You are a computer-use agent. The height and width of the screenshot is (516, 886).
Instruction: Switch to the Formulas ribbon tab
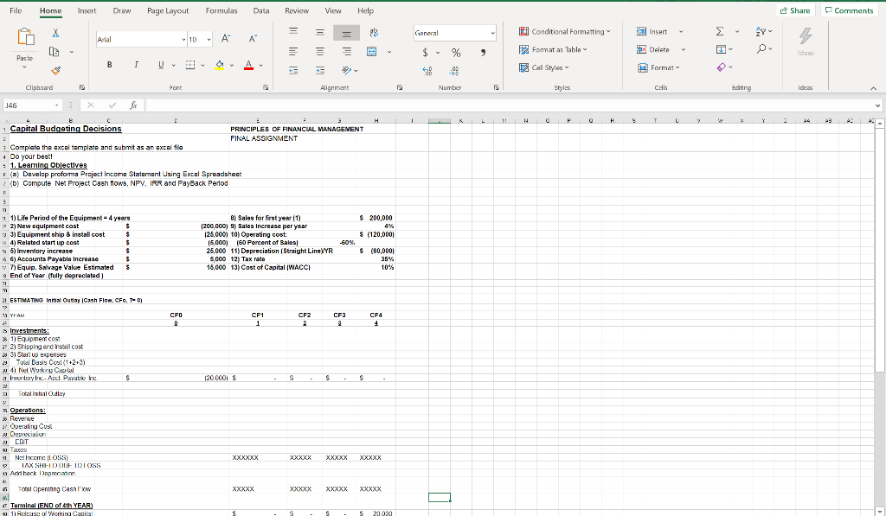point(221,11)
